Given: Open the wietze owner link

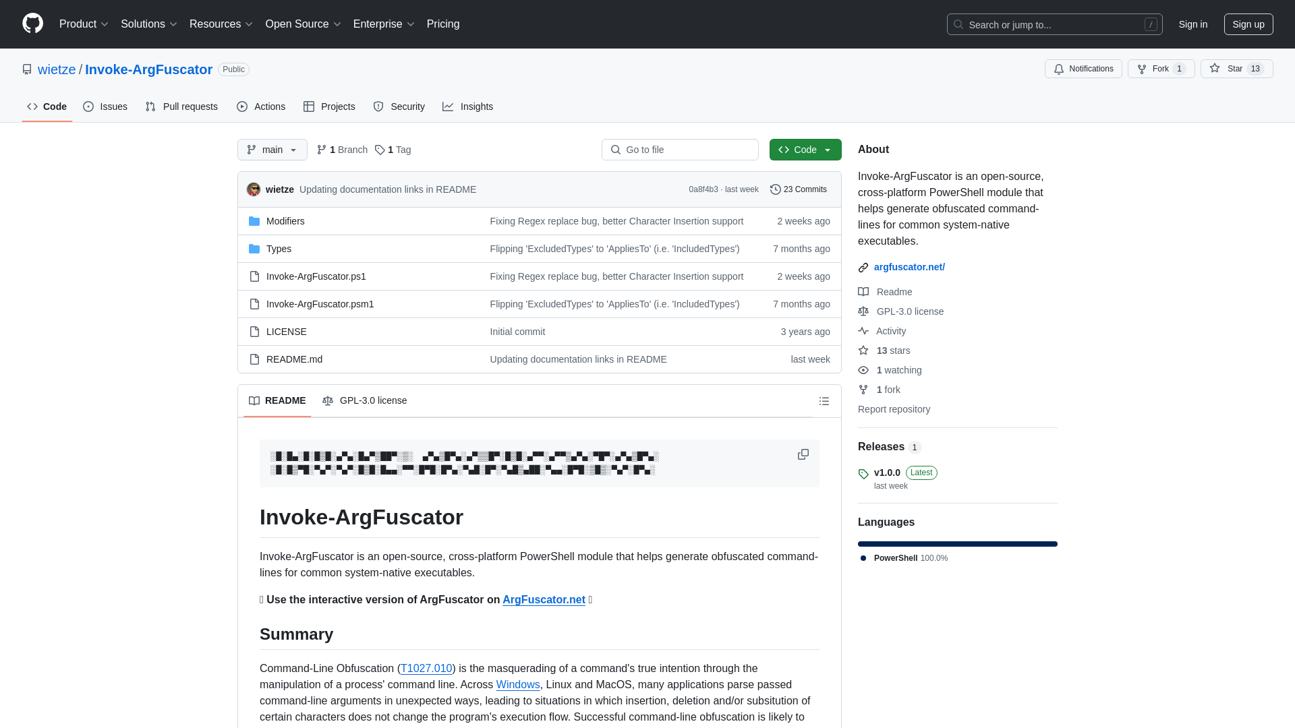Looking at the screenshot, I should click(57, 69).
